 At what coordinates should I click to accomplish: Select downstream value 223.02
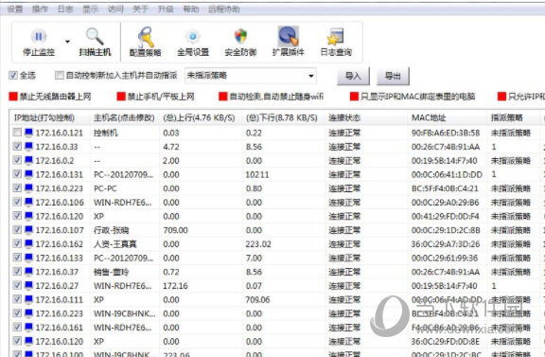pyautogui.click(x=258, y=244)
